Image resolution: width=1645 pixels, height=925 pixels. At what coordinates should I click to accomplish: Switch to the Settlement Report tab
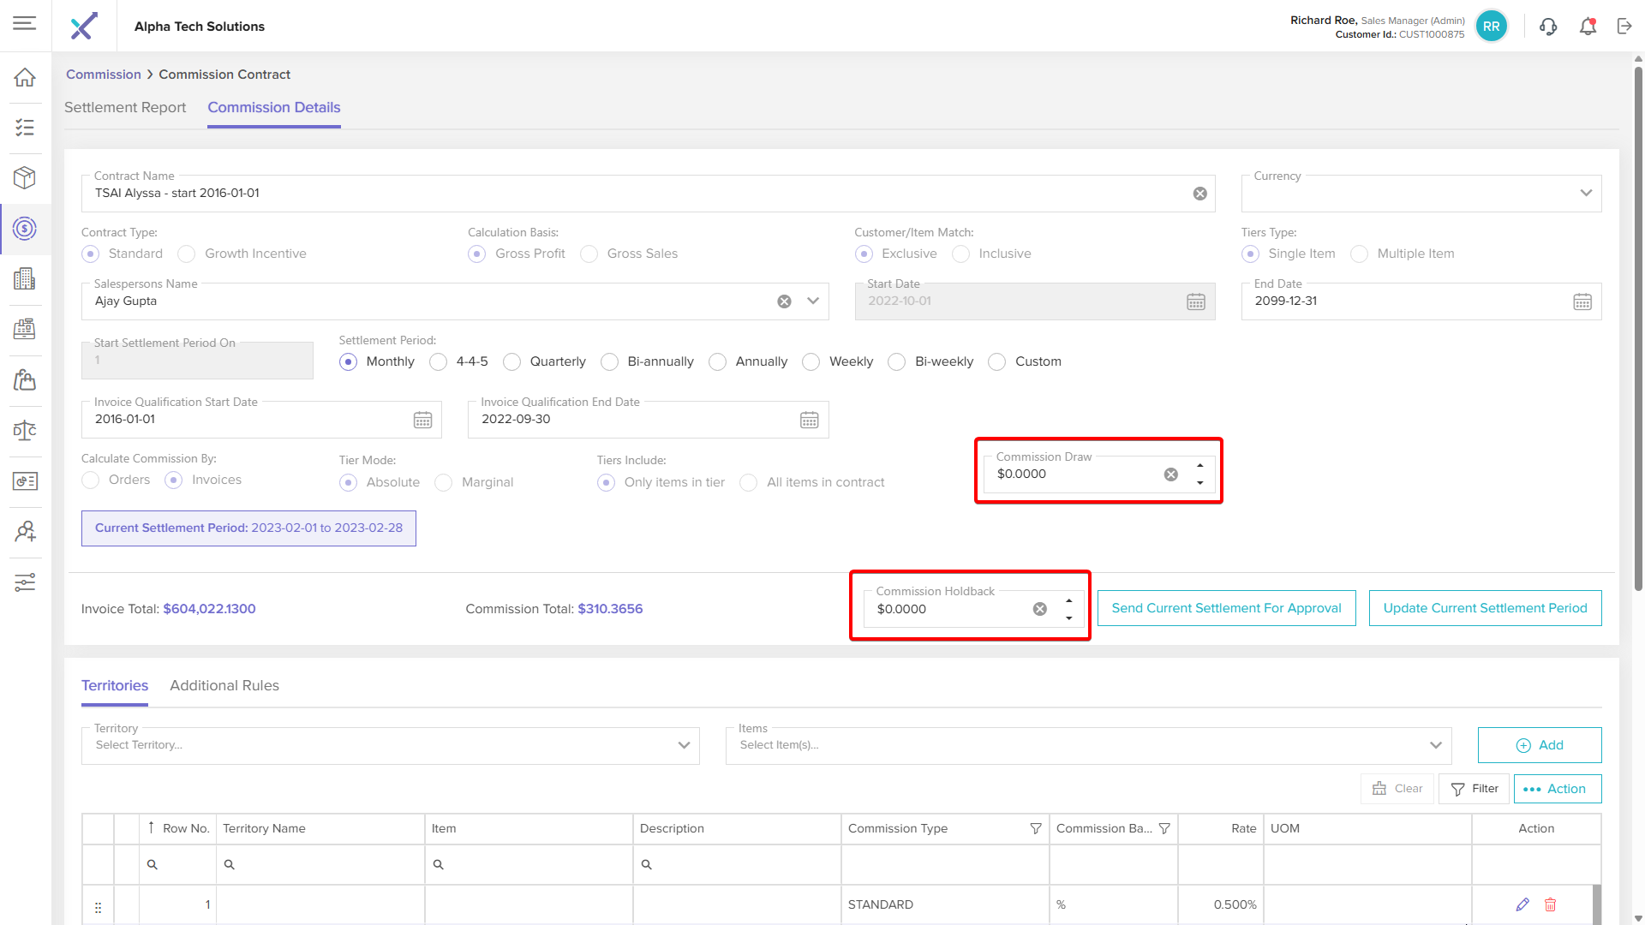pos(125,108)
